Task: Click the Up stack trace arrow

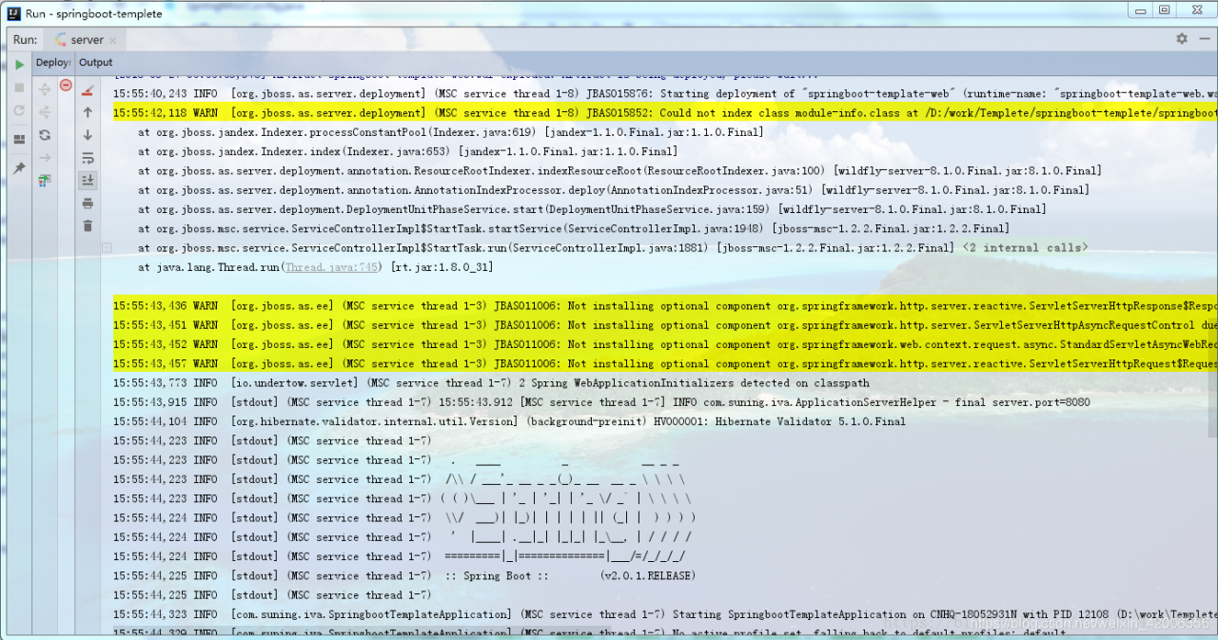Action: pos(88,112)
